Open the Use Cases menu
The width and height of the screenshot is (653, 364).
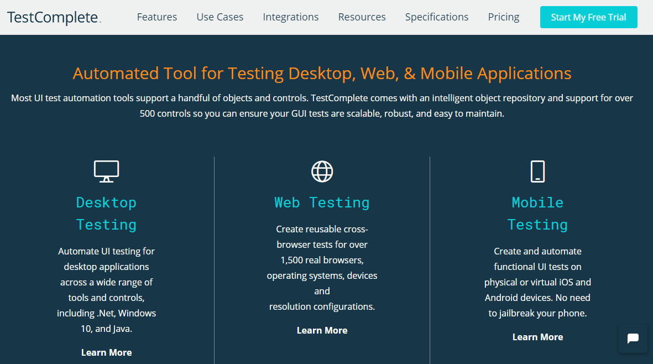click(x=220, y=17)
